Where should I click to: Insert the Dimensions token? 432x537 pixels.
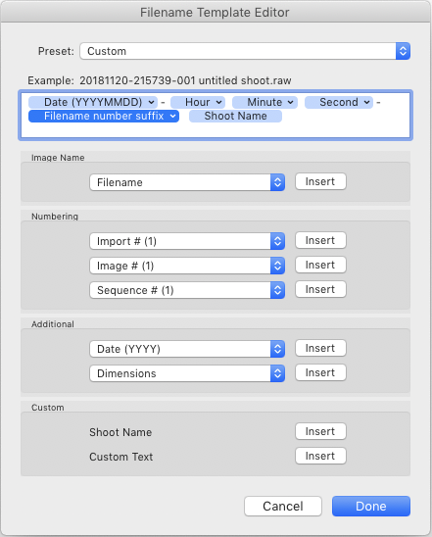point(320,372)
